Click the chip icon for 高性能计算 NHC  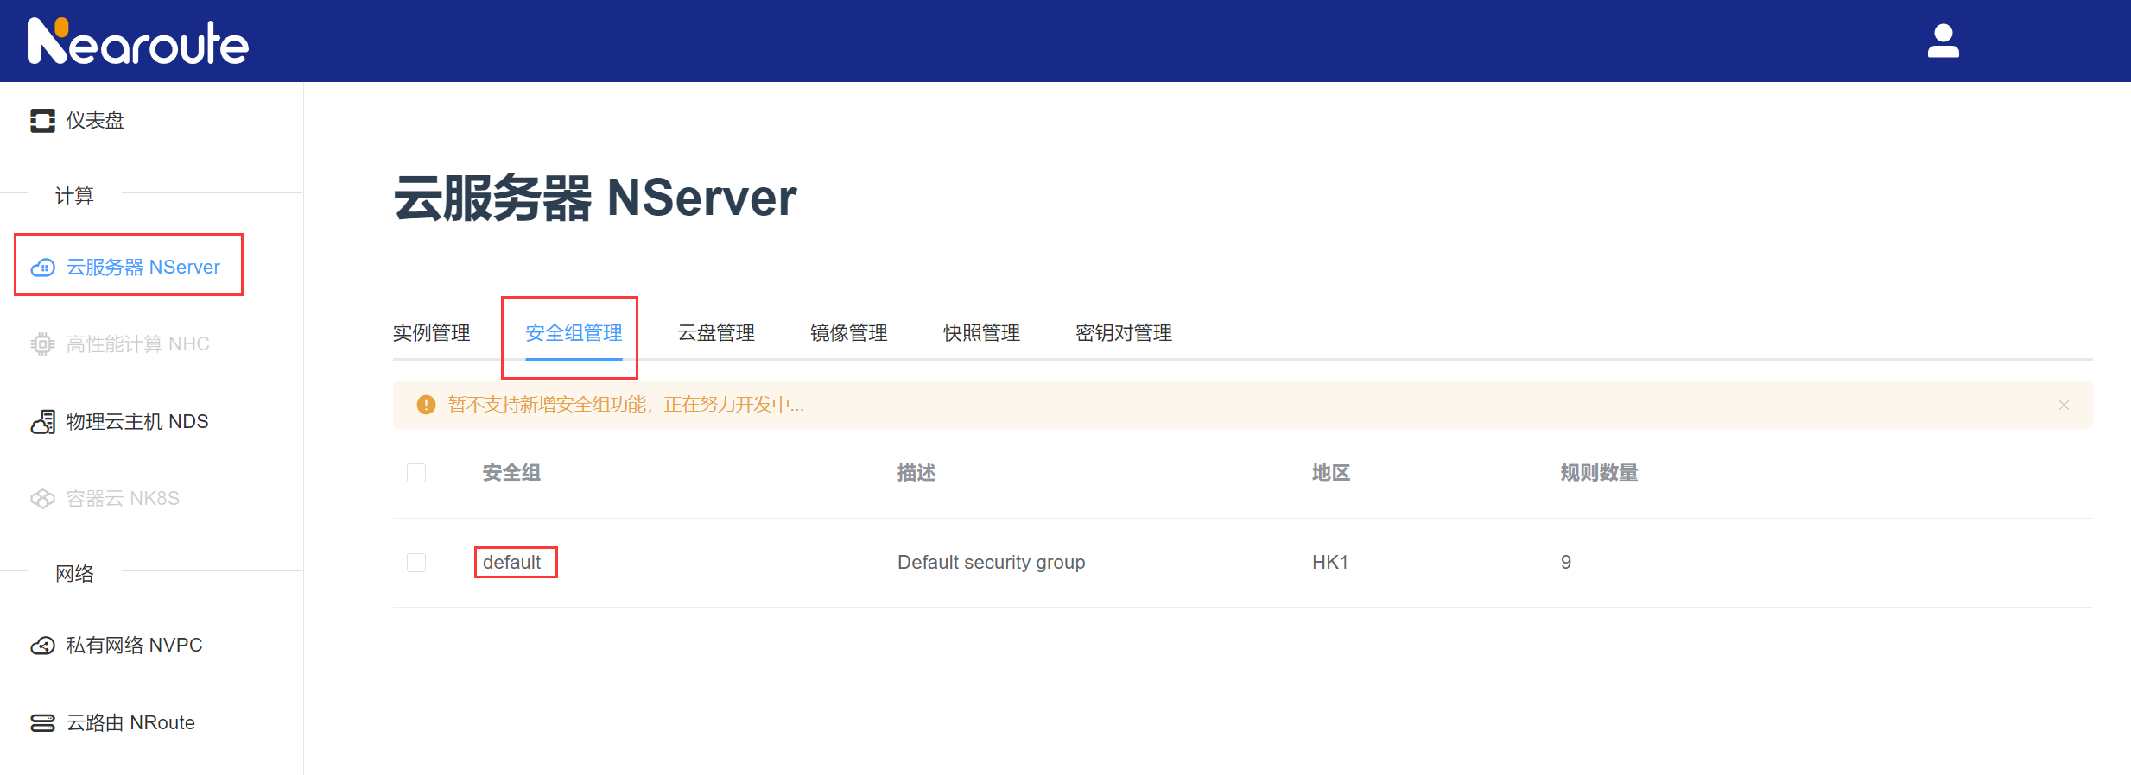click(42, 344)
